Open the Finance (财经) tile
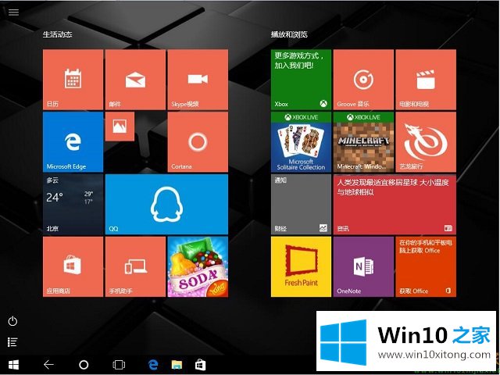The image size is (500, 375). tap(301, 204)
